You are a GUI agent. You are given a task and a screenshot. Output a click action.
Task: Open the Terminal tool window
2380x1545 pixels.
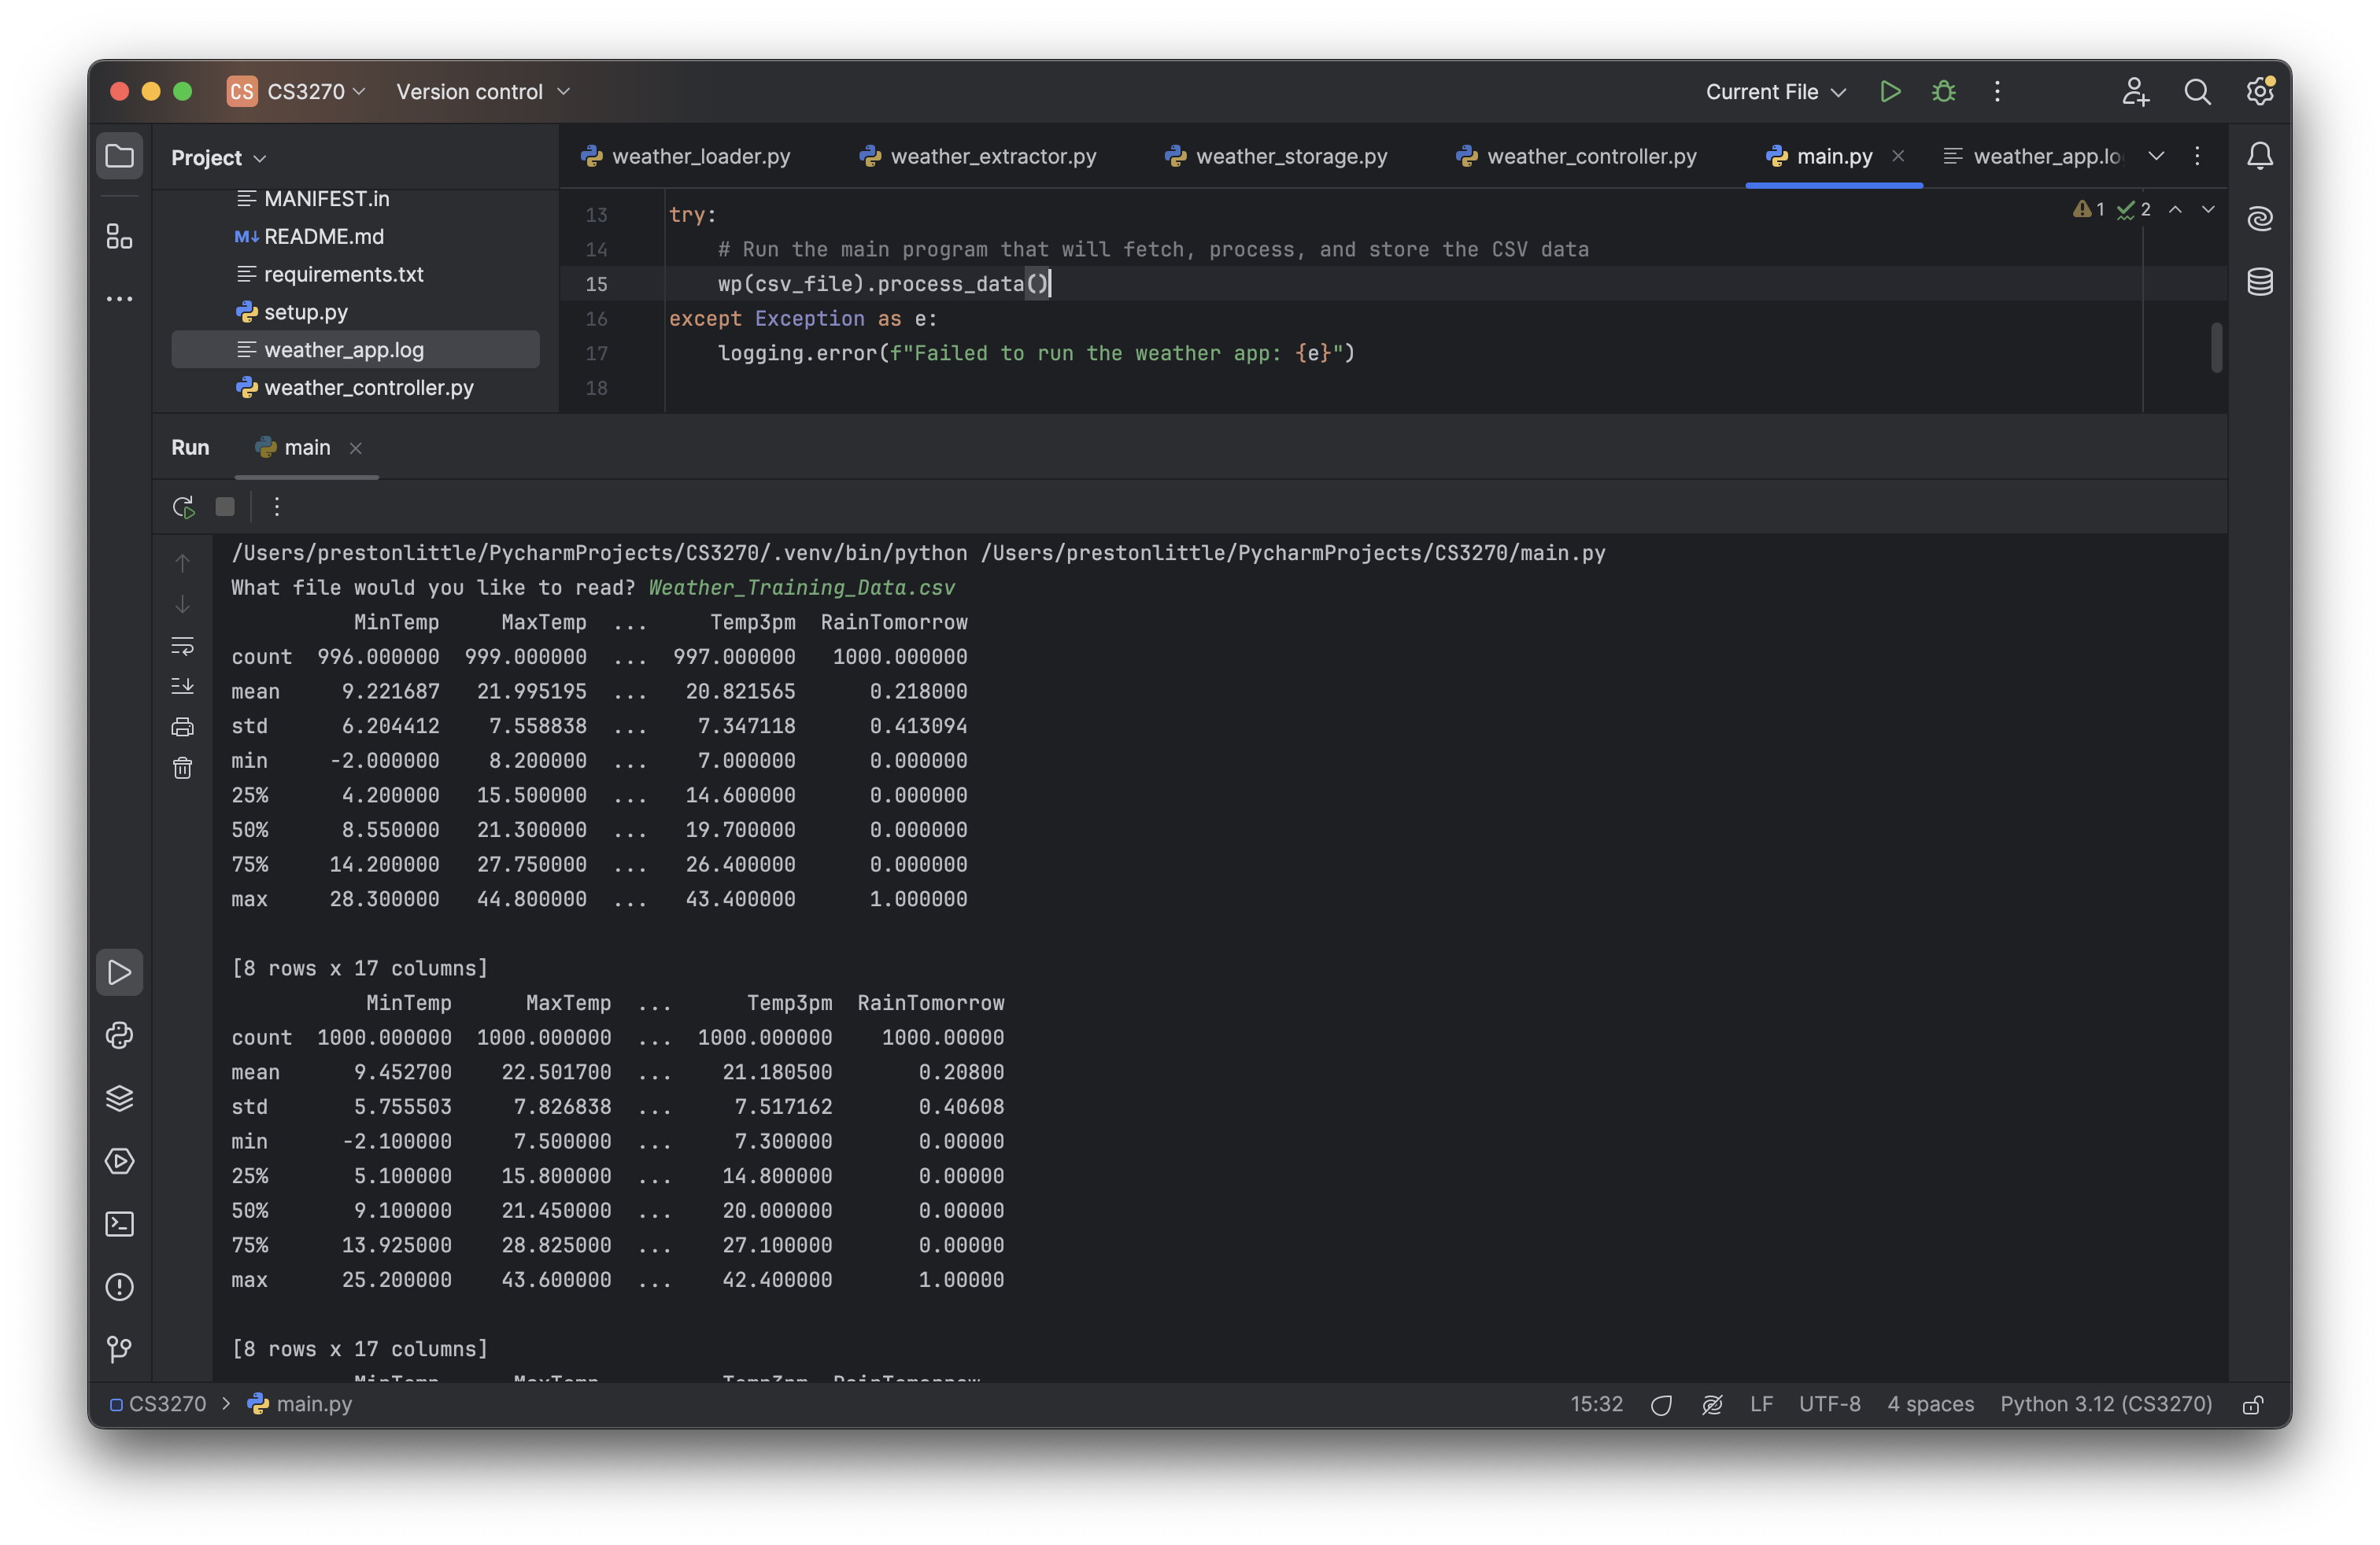coord(119,1224)
